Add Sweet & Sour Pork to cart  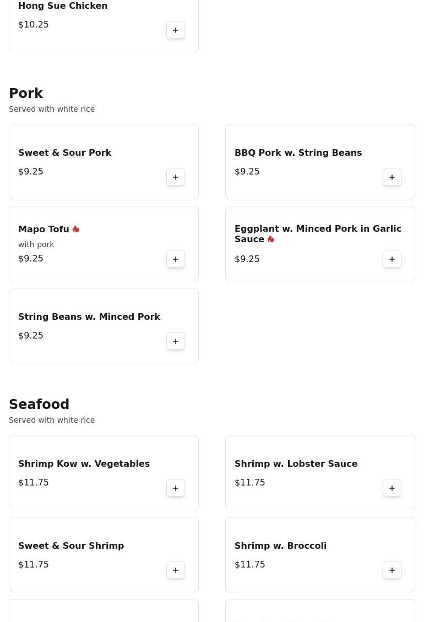176,177
